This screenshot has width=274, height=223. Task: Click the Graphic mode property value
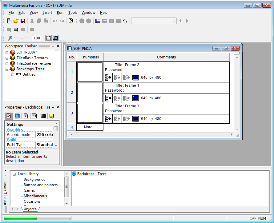coord(44,135)
